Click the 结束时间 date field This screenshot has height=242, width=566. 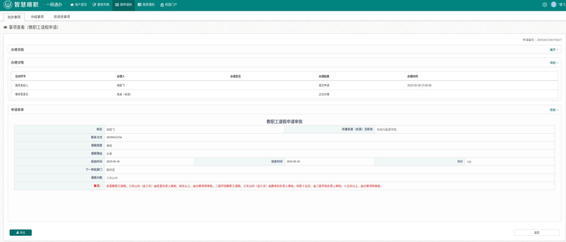(x=329, y=161)
